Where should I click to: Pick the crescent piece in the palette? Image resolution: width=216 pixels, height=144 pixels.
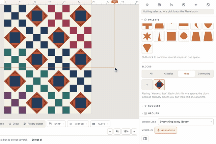point(196,26)
